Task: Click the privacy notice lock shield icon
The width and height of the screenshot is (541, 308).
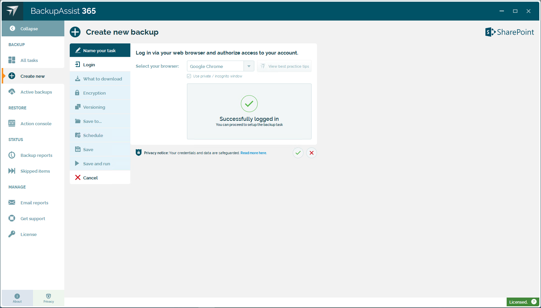Action: click(x=138, y=152)
